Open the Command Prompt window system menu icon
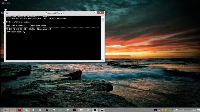200x112 pixels. 7,13
